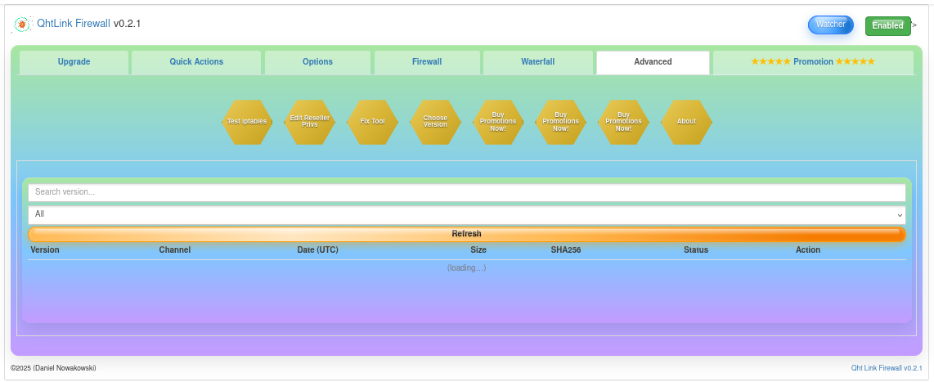Screen dimensions: 934x382
Task: Switch to the Firewall tab
Action: pyautogui.click(x=427, y=62)
